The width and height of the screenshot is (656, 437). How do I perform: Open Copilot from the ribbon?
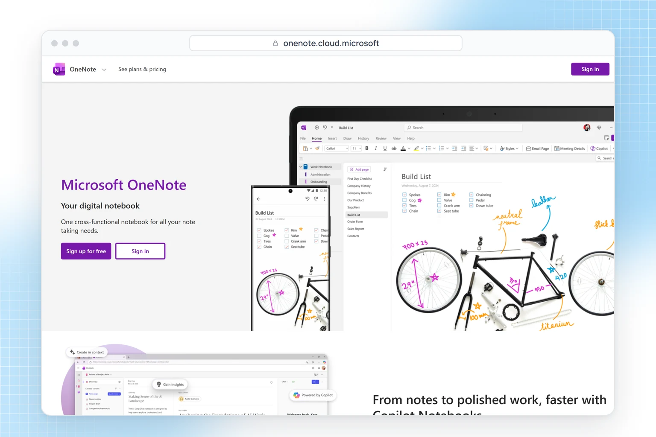click(x=599, y=149)
